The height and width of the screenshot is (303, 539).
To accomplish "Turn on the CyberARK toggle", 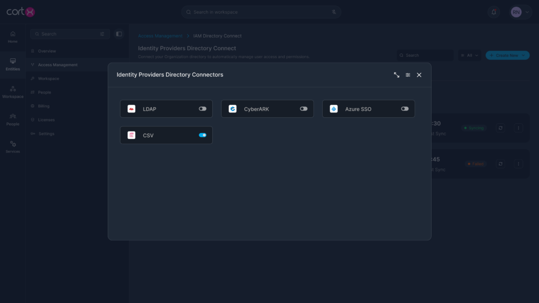I will pyautogui.click(x=303, y=109).
